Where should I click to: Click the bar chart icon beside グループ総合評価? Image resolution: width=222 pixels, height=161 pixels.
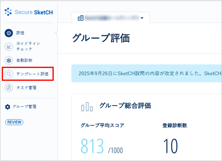pyautogui.click(x=87, y=107)
